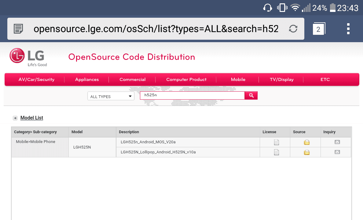Open the Commercial category
The height and width of the screenshot is (220, 363).
(x=132, y=79)
